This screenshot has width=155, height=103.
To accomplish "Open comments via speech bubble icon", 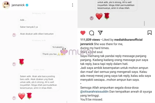I will coord(91,33).
